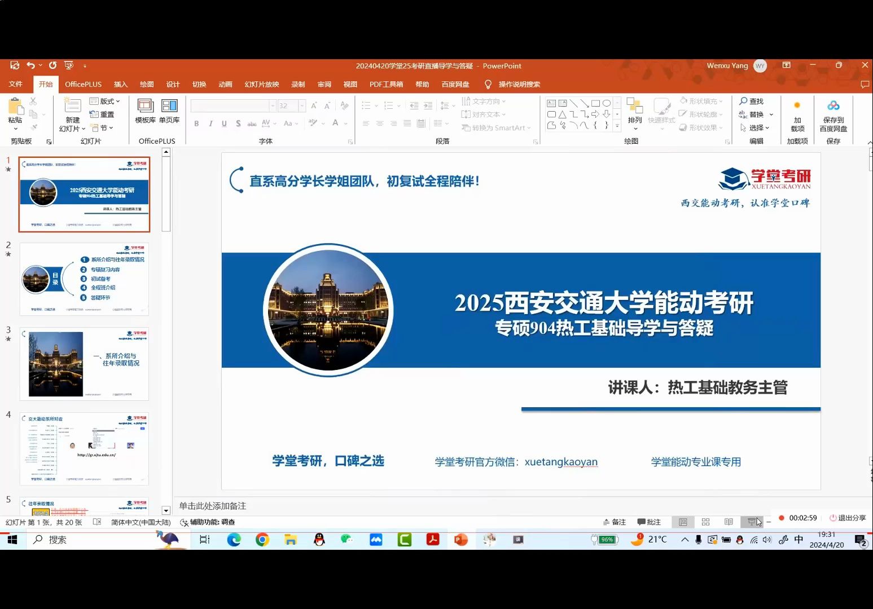Image resolution: width=873 pixels, height=609 pixels.
Task: Open PowerPoint icon in the taskbar
Action: (461, 540)
